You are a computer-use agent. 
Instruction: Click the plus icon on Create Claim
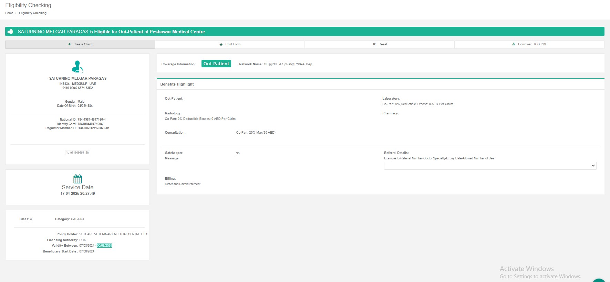pos(69,44)
